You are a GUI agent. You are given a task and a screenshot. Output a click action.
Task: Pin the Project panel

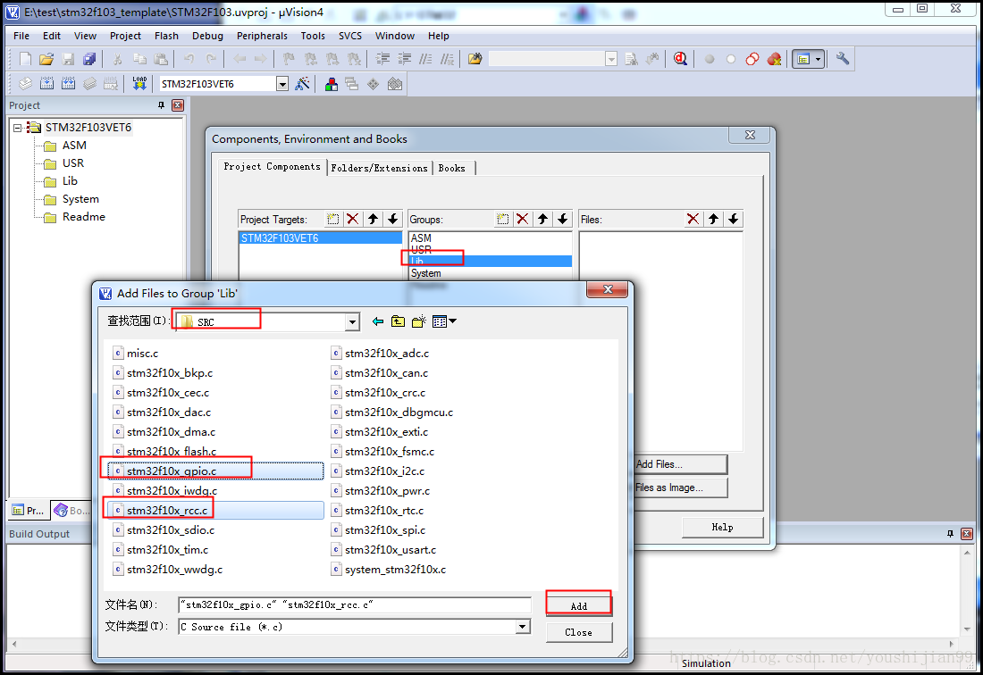pyautogui.click(x=161, y=105)
